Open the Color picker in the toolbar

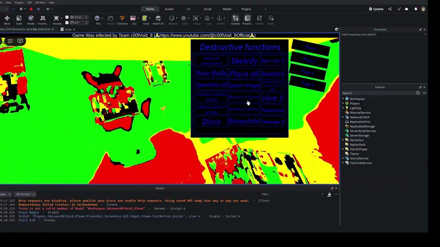(x=184, y=20)
